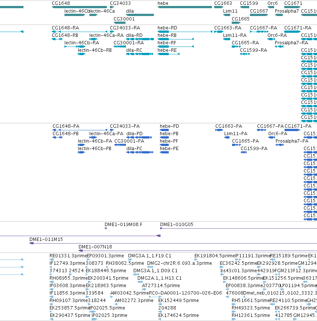Select protein dila-PC
This screenshot has width=317, height=321.
pyautogui.click(x=134, y=149)
